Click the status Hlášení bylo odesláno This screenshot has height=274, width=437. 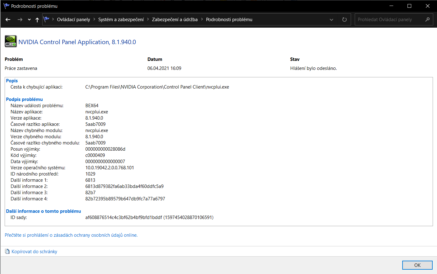click(313, 68)
